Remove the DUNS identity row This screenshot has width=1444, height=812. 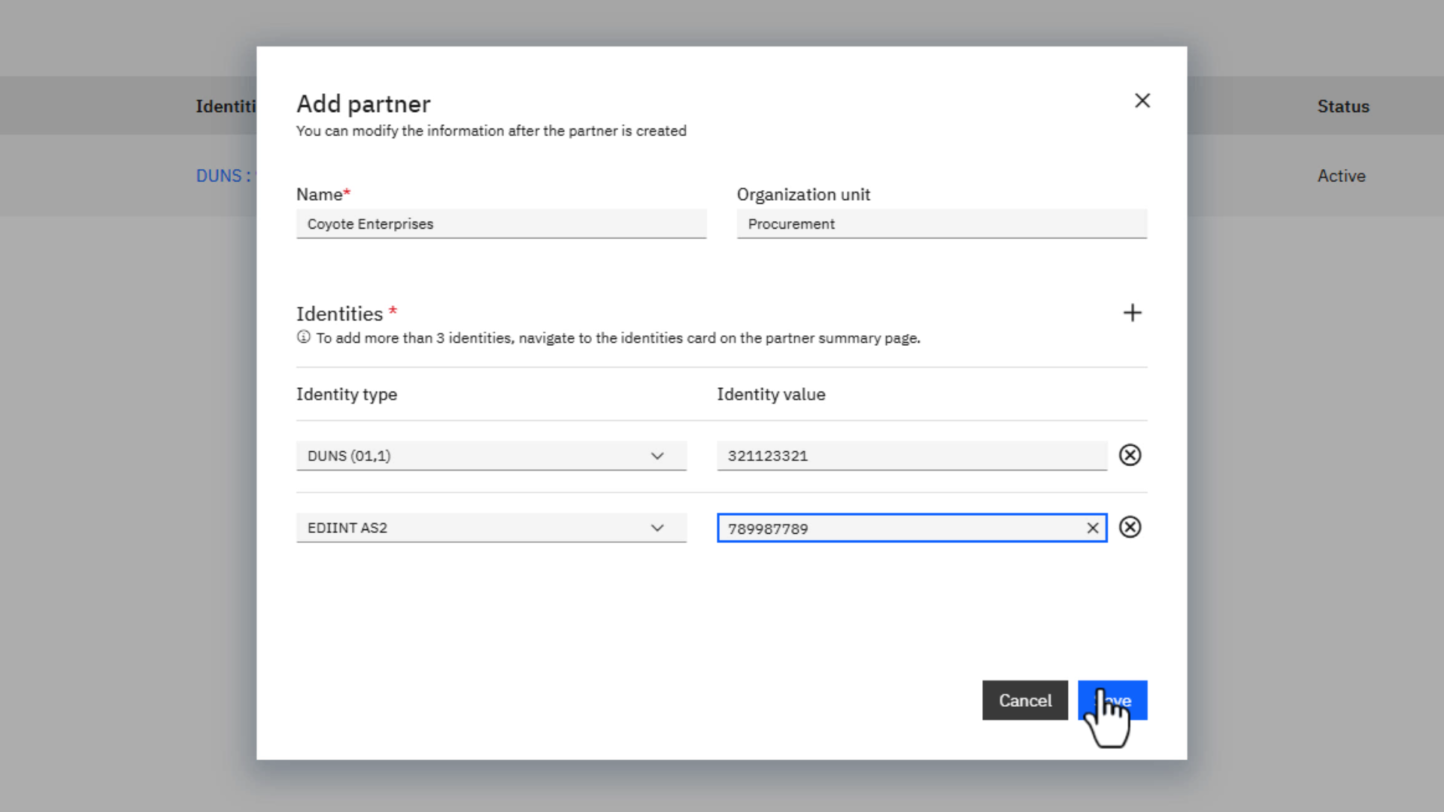tap(1130, 455)
